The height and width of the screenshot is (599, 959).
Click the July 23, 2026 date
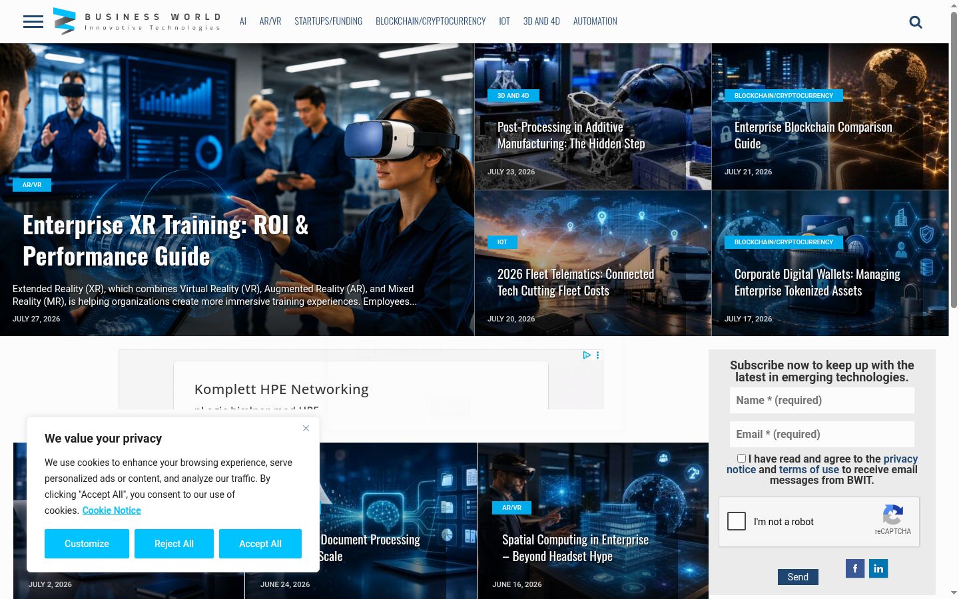pos(511,172)
